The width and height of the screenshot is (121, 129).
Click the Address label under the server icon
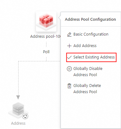(18, 123)
